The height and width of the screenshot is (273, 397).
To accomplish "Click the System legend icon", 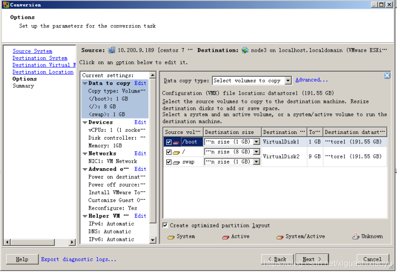I will [171, 237].
